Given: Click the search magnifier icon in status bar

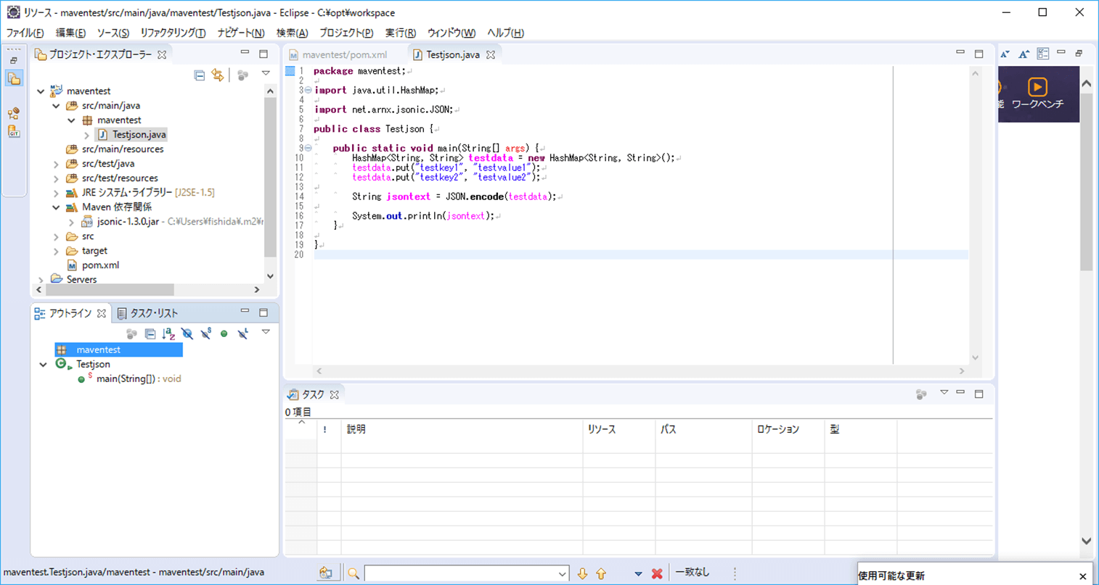Looking at the screenshot, I should [354, 573].
